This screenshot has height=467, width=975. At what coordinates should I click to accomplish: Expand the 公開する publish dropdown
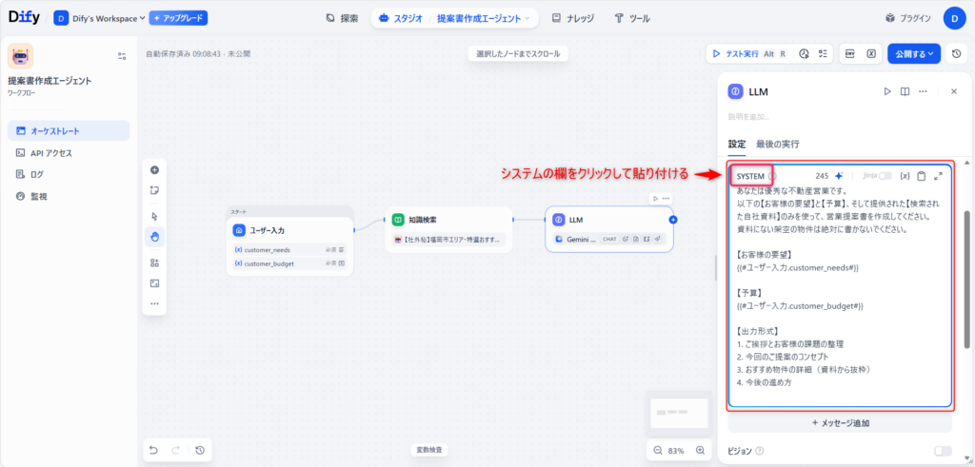tap(914, 54)
